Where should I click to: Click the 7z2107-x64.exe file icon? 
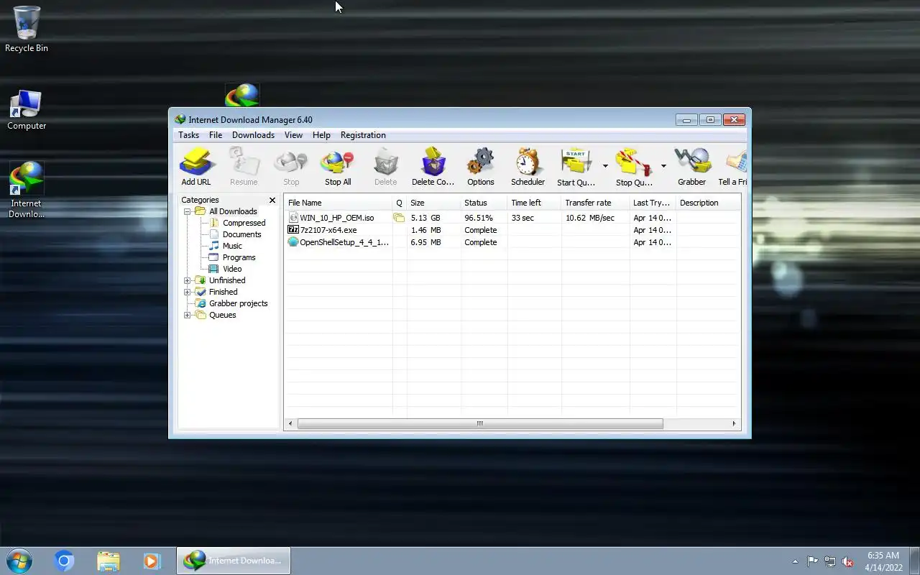[x=293, y=230]
